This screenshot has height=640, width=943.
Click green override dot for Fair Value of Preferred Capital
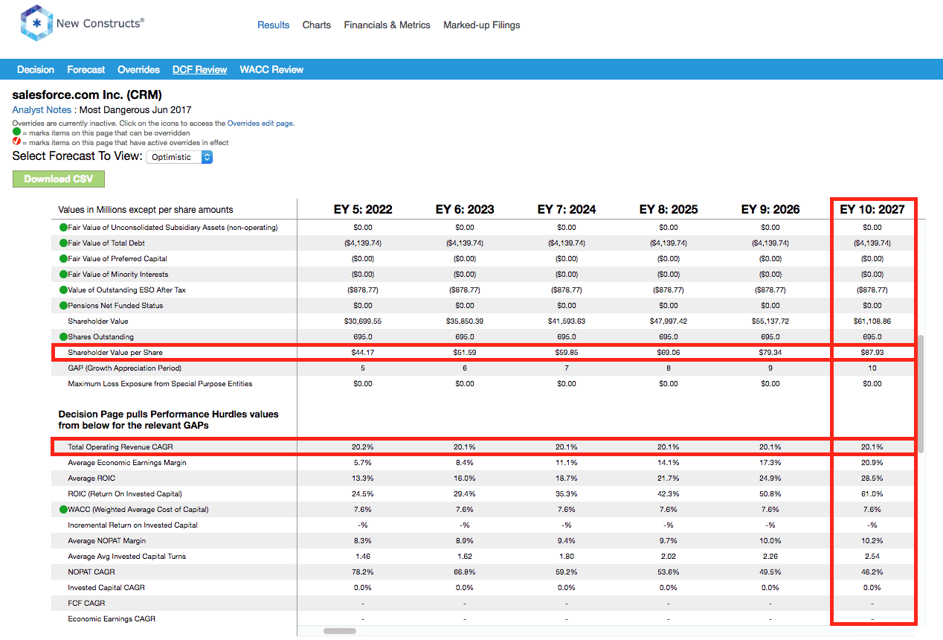63,258
